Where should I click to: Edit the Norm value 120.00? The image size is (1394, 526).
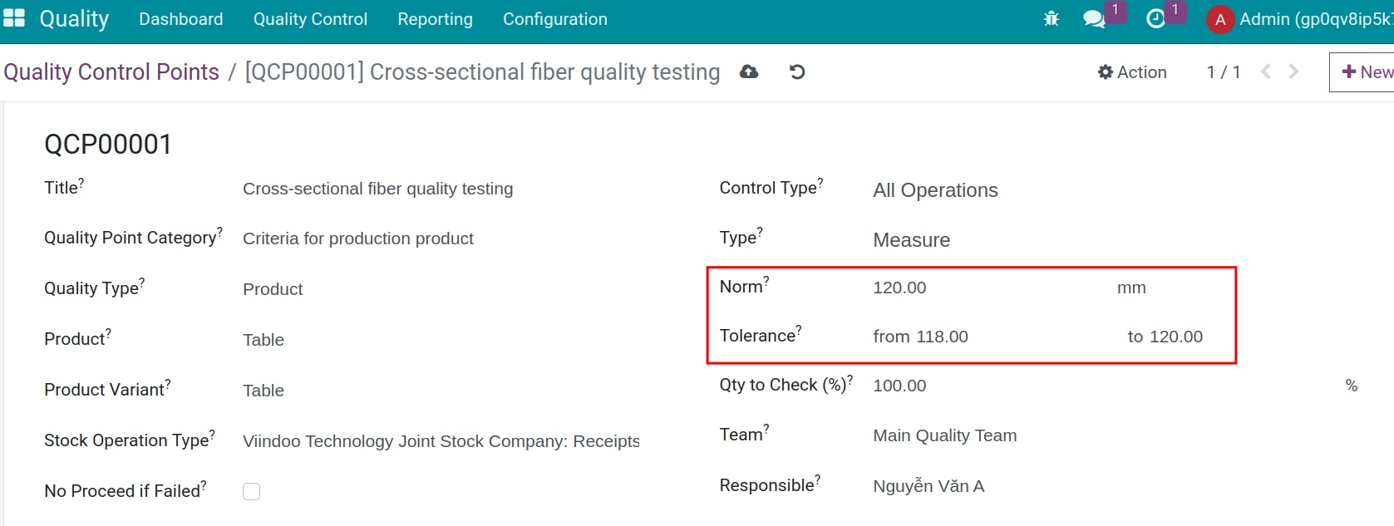point(899,288)
